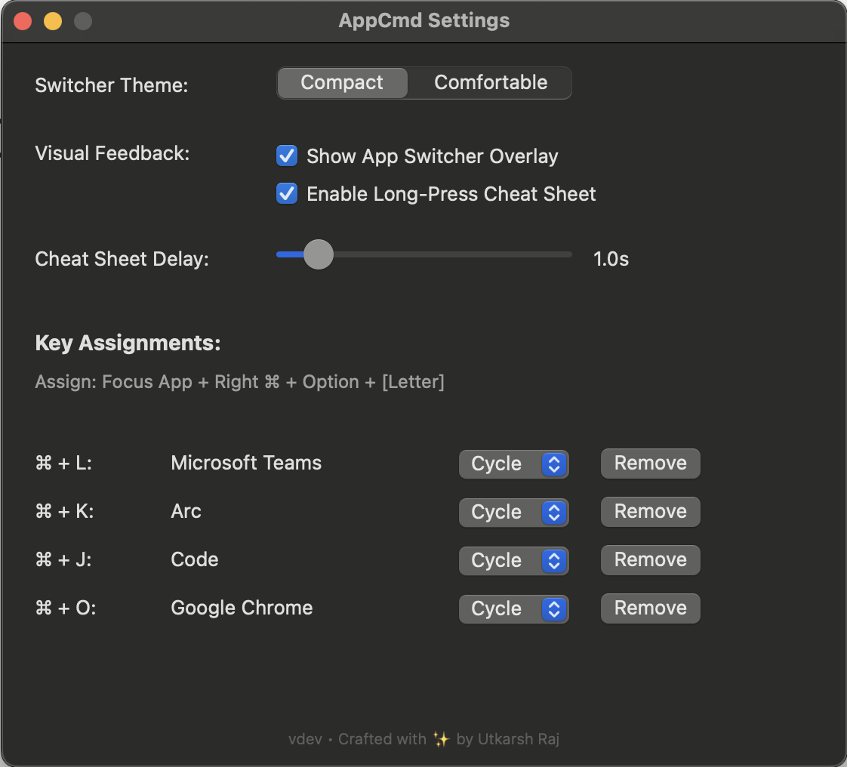Disable the Long-Press Cheat Sheet checkbox
Image resolution: width=847 pixels, height=767 pixels.
click(x=287, y=194)
